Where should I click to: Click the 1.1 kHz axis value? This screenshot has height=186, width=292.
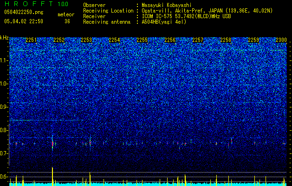[x=4, y=60]
